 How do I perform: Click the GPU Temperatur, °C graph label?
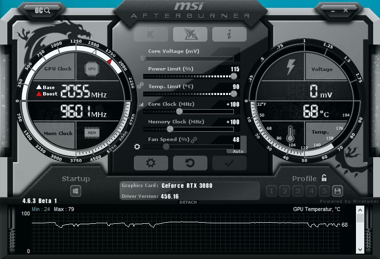click(x=317, y=209)
